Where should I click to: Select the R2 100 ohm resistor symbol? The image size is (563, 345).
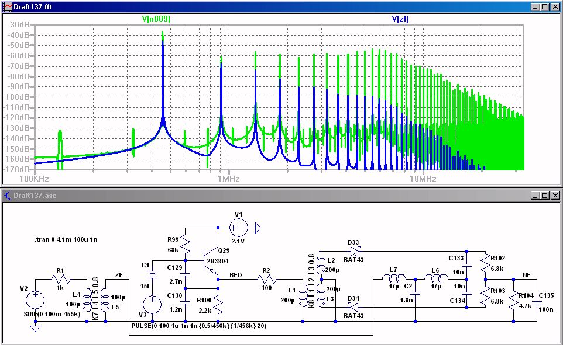[x=267, y=279]
